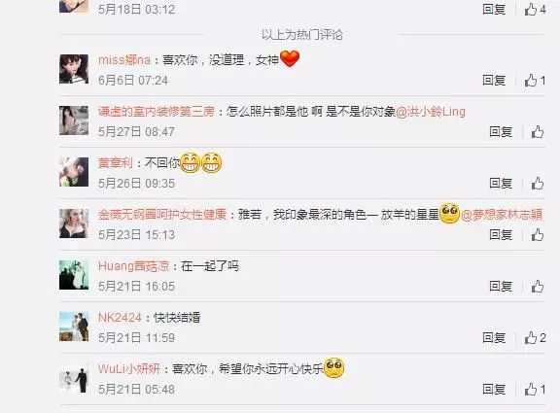The width and height of the screenshot is (560, 413).
Task: Like the 不回你 comment
Action: [x=537, y=184]
